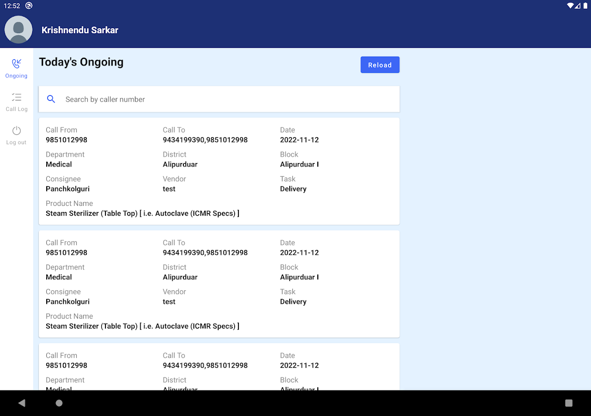Tap the user profile avatar

[18, 30]
